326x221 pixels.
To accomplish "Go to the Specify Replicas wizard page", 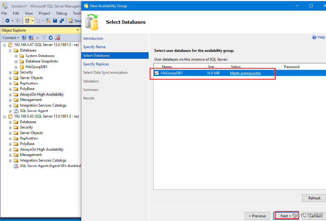I will click(96, 64).
